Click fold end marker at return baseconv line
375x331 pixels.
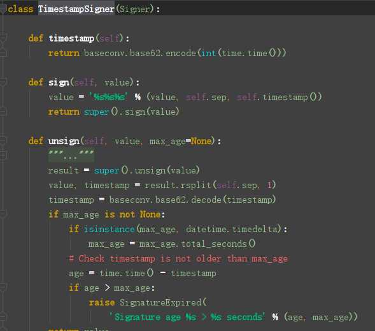coord(3,53)
